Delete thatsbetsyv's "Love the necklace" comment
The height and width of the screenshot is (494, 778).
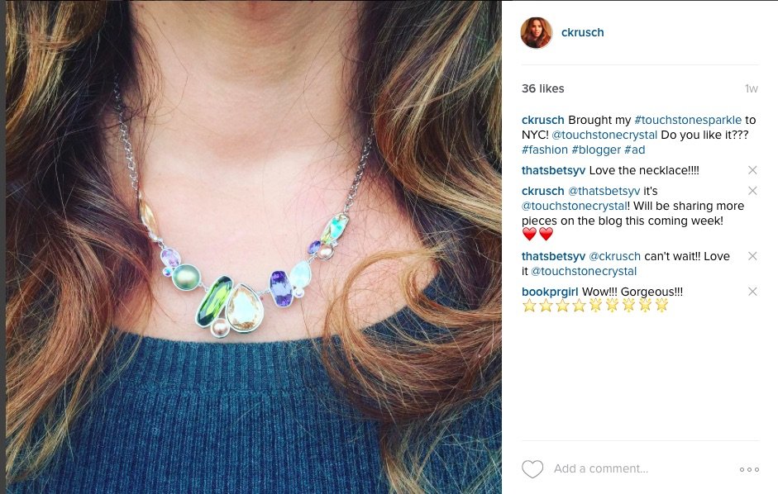[x=752, y=170]
